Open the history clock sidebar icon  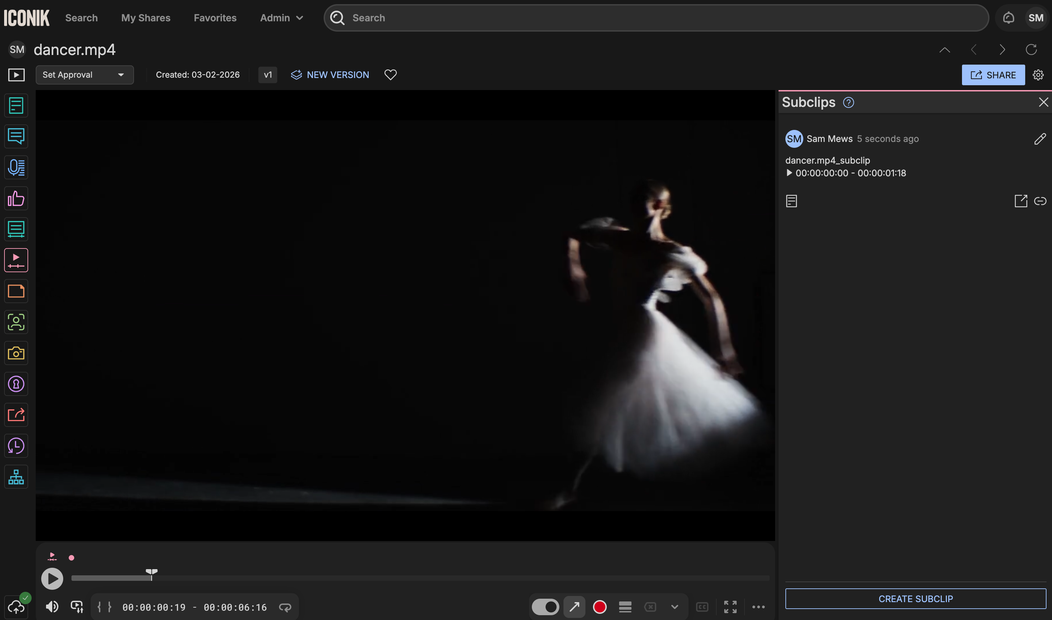16,446
